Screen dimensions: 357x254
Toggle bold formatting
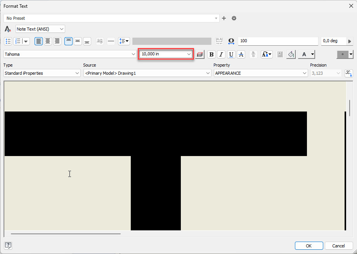pyautogui.click(x=211, y=54)
